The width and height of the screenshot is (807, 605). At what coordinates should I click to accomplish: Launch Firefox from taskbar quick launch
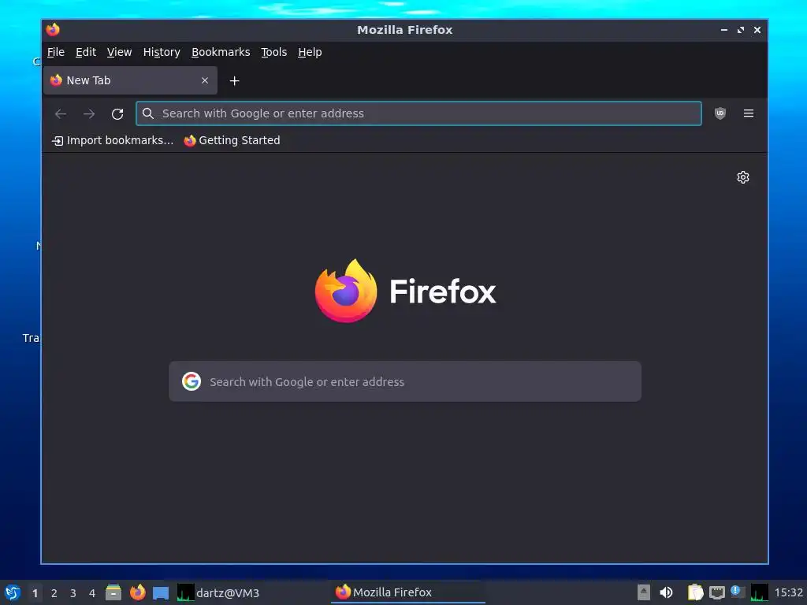click(137, 592)
